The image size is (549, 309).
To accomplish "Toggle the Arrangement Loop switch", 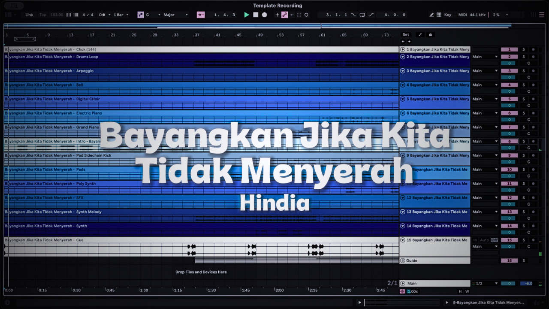I will pos(362,15).
